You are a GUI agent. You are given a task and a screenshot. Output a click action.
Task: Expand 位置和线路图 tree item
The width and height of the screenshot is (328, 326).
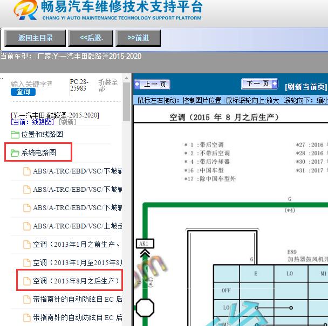[42, 134]
